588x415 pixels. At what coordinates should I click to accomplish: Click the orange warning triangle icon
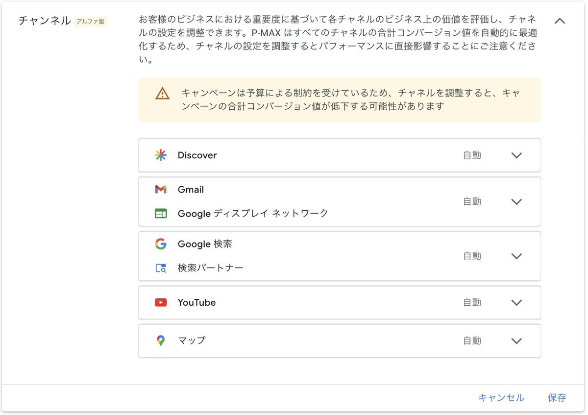point(162,93)
